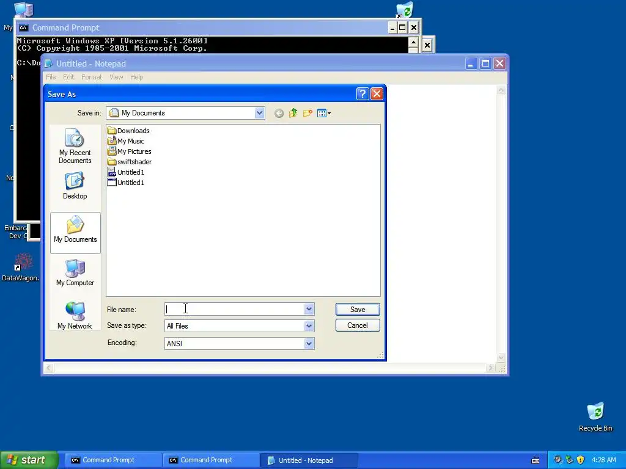Click the Back navigation icon in Save As
Viewport: 626px width, 469px height.
coord(279,114)
